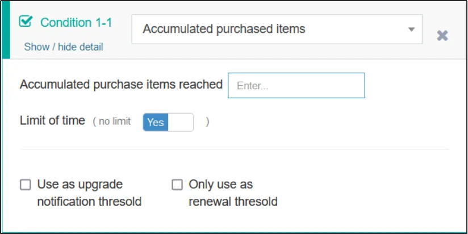Click 'Show / hide detail' link
468x234 pixels.
click(64, 47)
